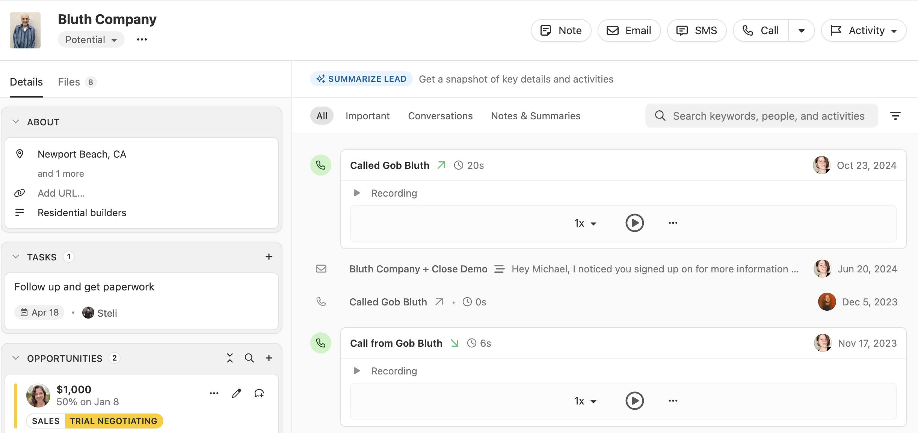Viewport: 918px width, 433px height.
Task: Focus the activity search field
Action: click(762, 116)
